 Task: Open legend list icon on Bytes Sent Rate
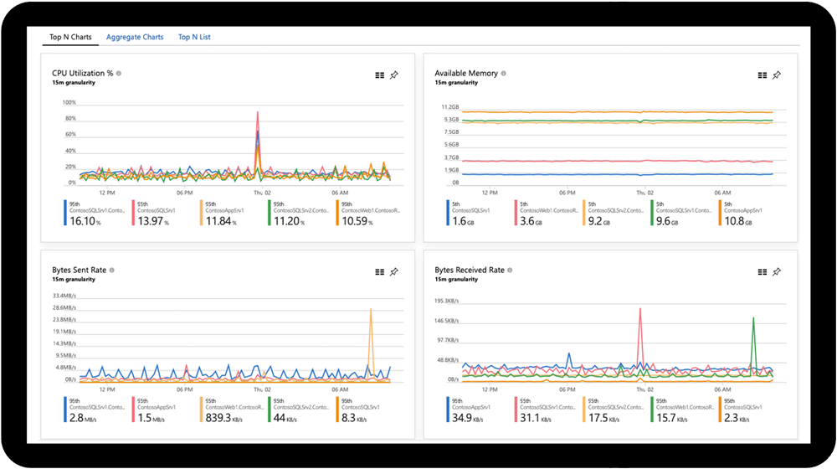coord(379,272)
